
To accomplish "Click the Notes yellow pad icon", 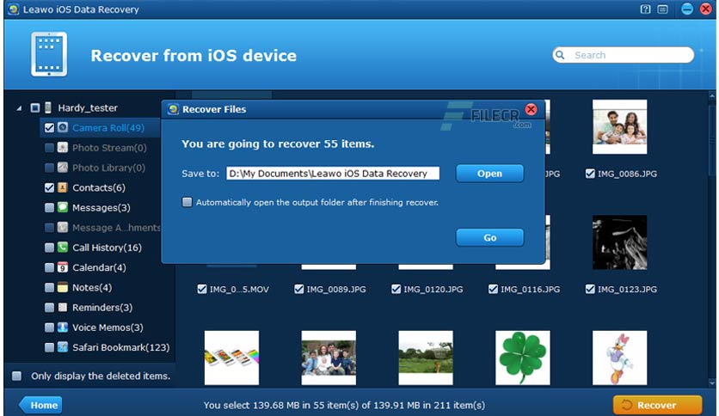I will click(63, 287).
